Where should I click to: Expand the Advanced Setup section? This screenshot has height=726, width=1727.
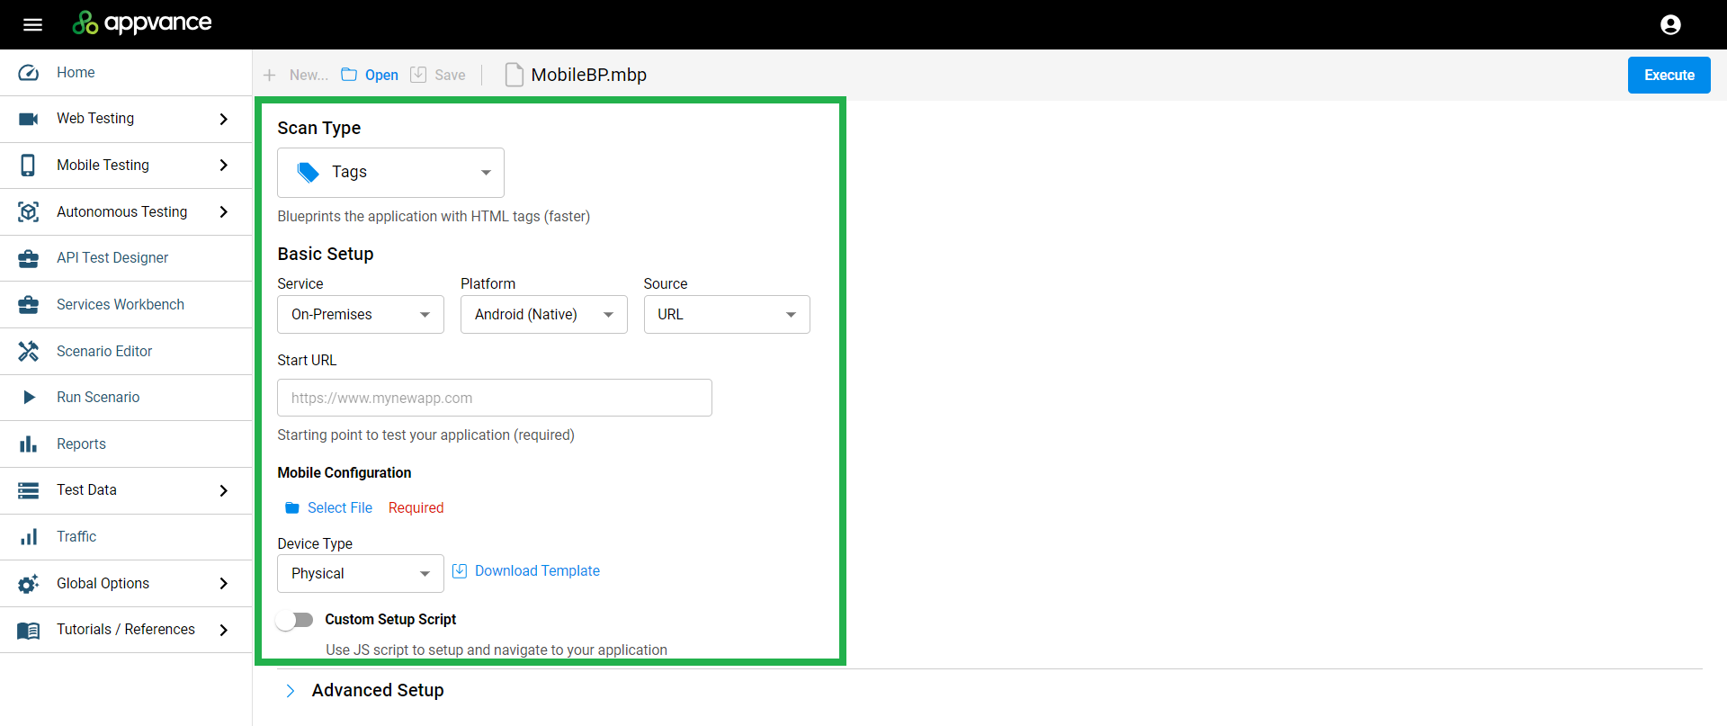pyautogui.click(x=290, y=691)
